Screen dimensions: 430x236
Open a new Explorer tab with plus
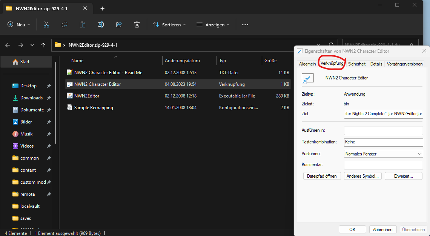click(102, 9)
